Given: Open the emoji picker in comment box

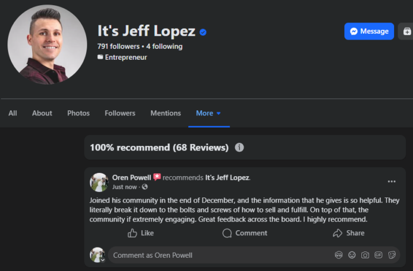Looking at the screenshot, I should pyautogui.click(x=352, y=255).
